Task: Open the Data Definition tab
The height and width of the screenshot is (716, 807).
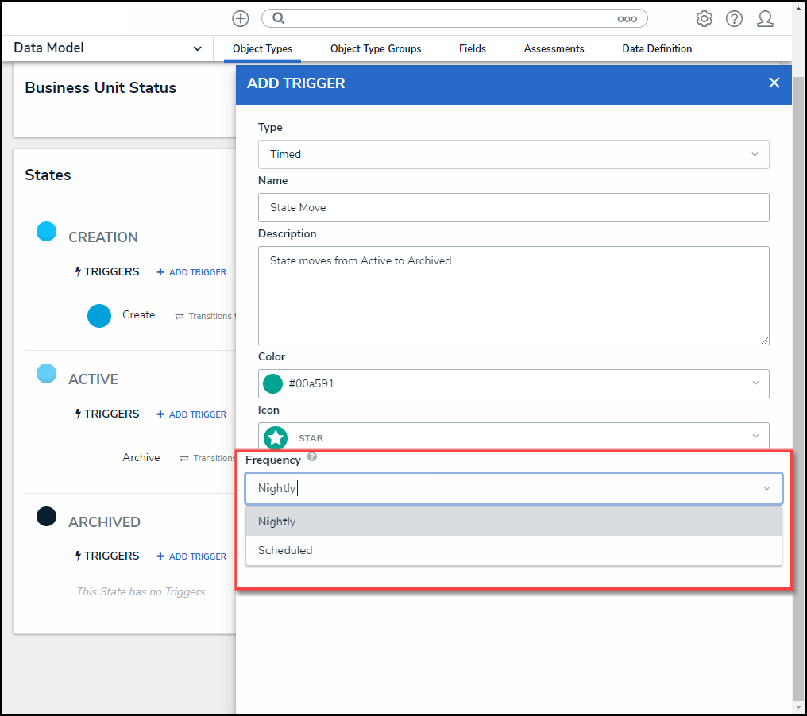Action: (x=657, y=49)
